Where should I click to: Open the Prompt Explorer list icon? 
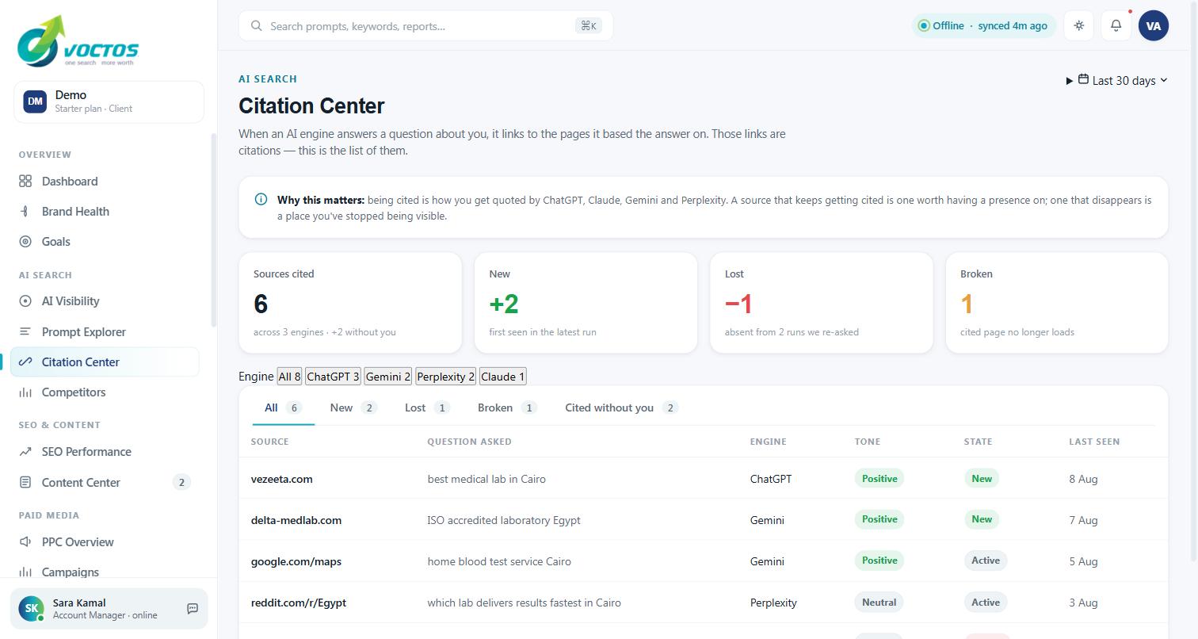point(25,332)
